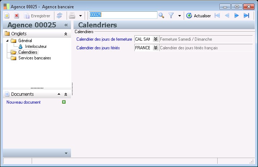Open the filter dropdown arrow
Image resolution: width=258 pixels, height=167 pixels.
pyautogui.click(x=179, y=16)
